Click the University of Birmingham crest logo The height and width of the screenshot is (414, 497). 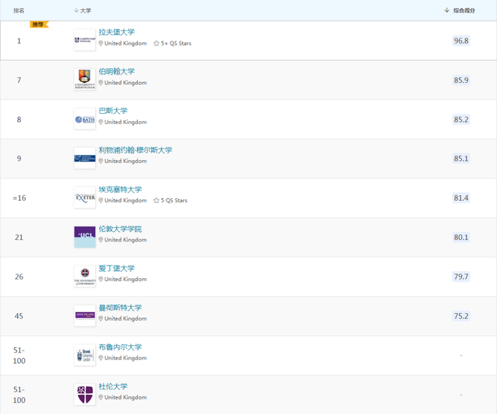click(x=85, y=79)
